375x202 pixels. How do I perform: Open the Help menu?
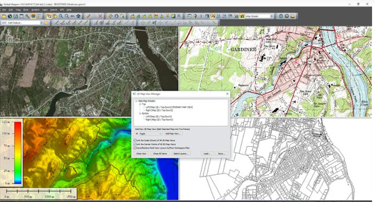tap(69, 10)
